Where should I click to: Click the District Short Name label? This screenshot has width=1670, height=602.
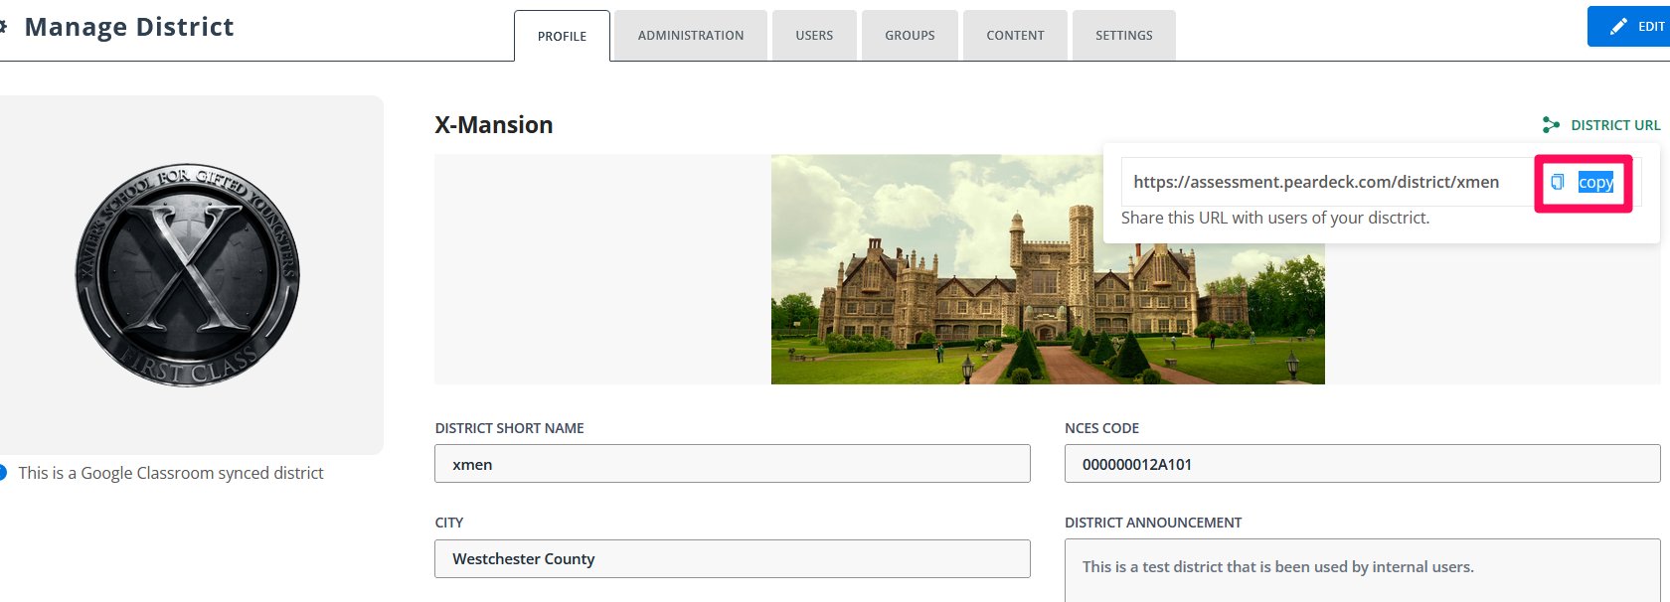[509, 428]
